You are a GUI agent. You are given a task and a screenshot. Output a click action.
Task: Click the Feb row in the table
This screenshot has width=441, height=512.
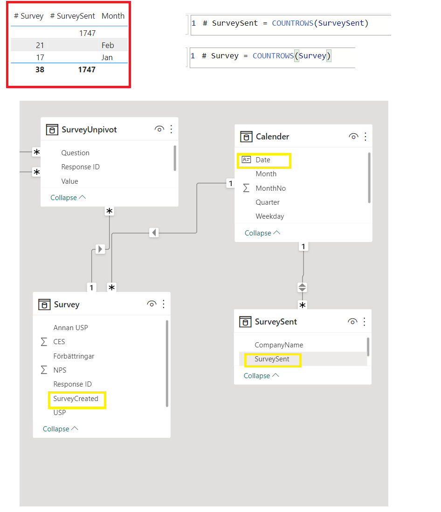(69, 45)
